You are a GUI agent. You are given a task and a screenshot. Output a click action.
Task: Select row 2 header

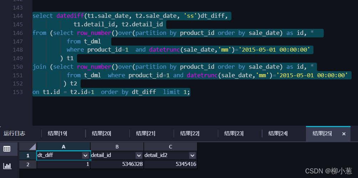tap(28, 164)
